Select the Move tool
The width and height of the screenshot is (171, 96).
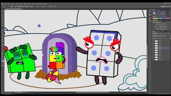point(2,12)
